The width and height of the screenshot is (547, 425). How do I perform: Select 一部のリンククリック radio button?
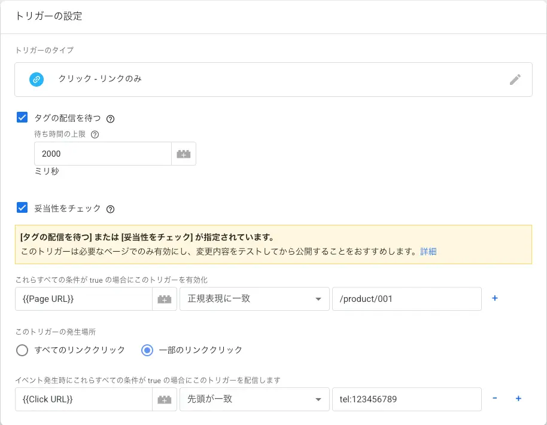click(x=147, y=350)
